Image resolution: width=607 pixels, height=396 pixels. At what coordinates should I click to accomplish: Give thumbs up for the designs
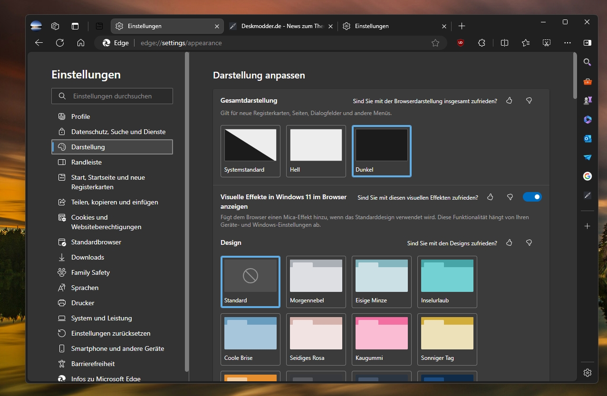(509, 243)
